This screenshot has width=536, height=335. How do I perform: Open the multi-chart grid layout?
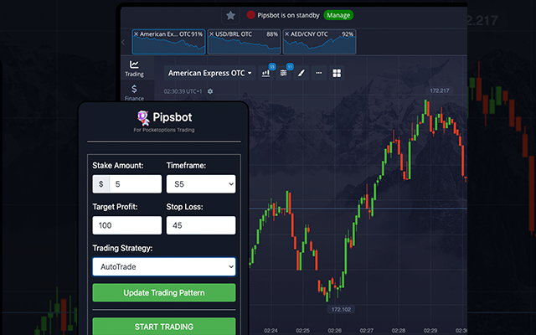(337, 73)
